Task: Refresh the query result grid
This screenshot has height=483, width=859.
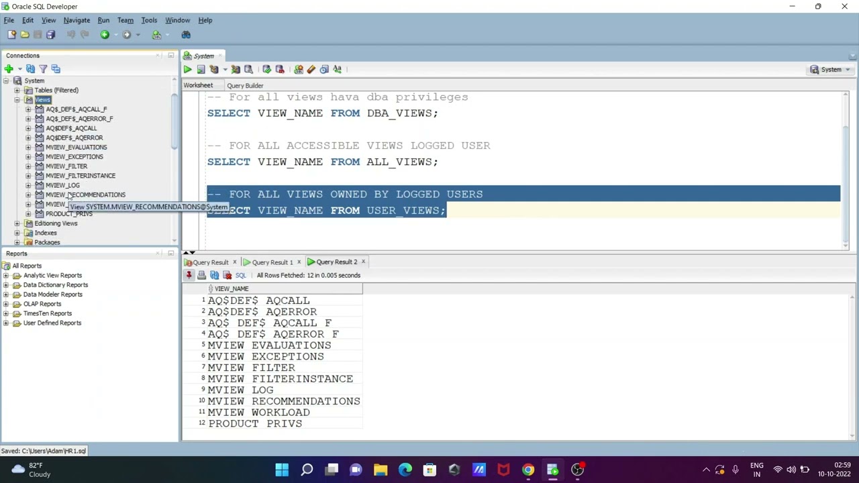Action: (214, 275)
